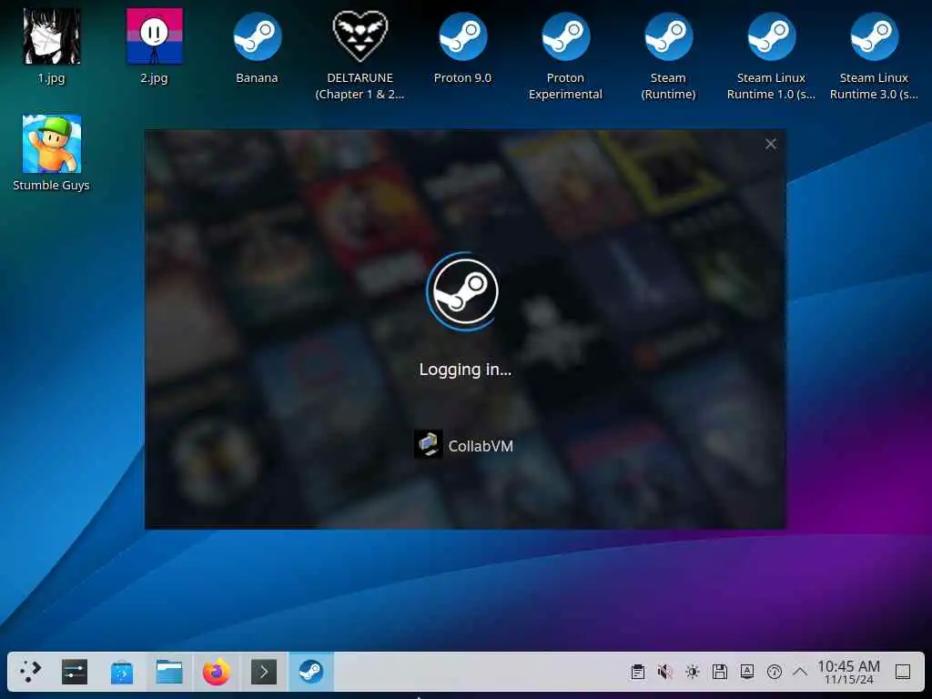This screenshot has width=932, height=699.
Task: Click the Show Desktop panel button
Action: pos(903,672)
